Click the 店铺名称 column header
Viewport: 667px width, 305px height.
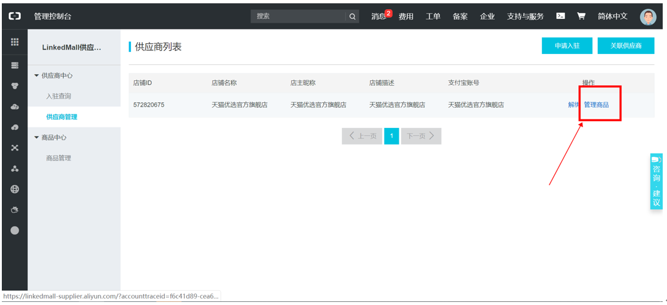point(224,83)
